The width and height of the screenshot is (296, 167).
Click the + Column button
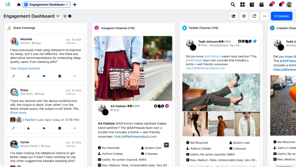(x=282, y=16)
